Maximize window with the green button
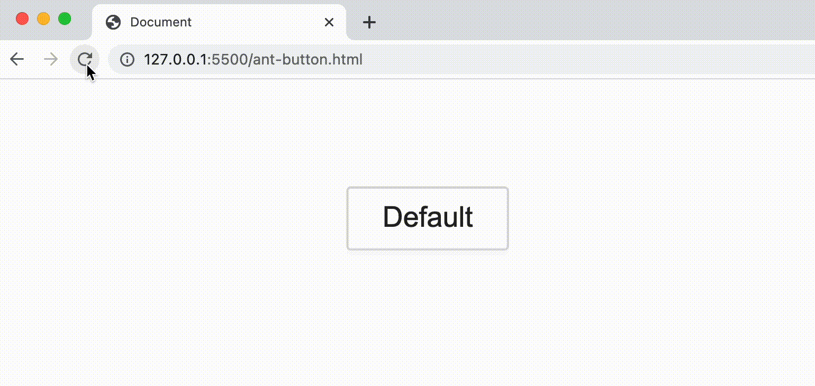The height and width of the screenshot is (386, 815). [x=65, y=19]
